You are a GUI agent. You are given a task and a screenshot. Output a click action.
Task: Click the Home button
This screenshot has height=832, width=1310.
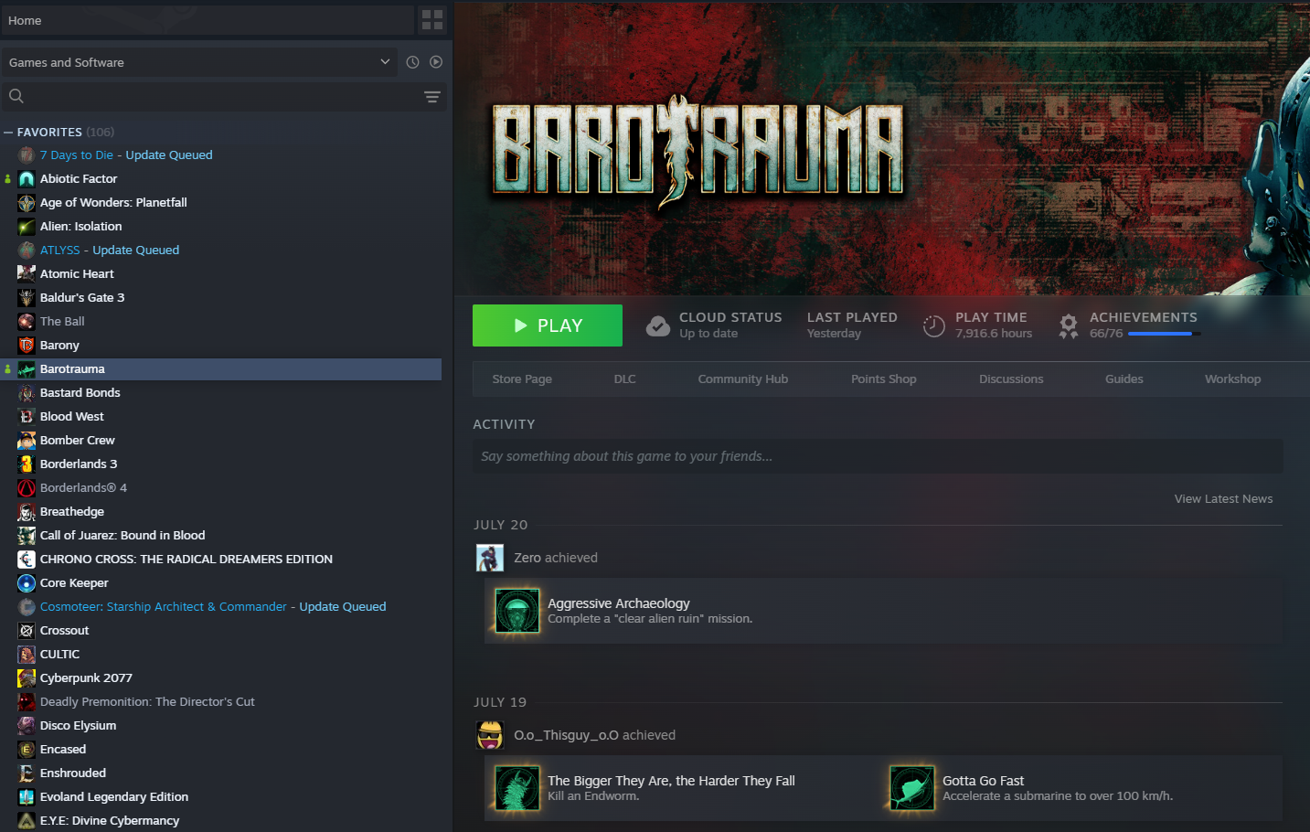[208, 20]
